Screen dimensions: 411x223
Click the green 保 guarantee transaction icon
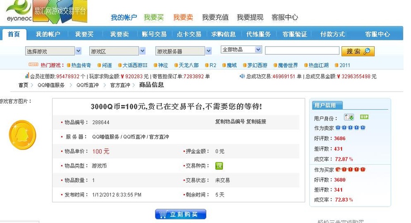point(219,166)
